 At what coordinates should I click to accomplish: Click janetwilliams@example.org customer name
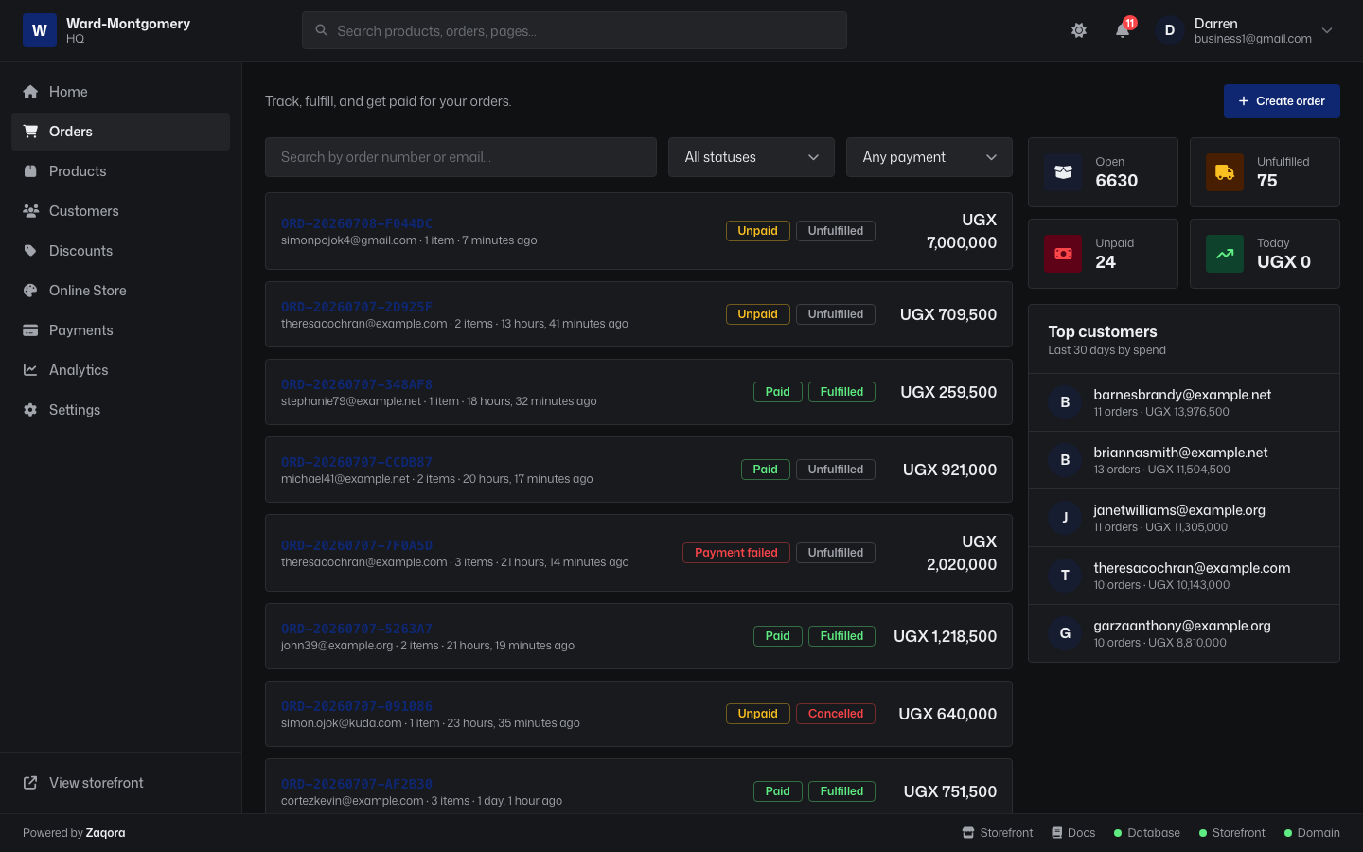pyautogui.click(x=1179, y=510)
